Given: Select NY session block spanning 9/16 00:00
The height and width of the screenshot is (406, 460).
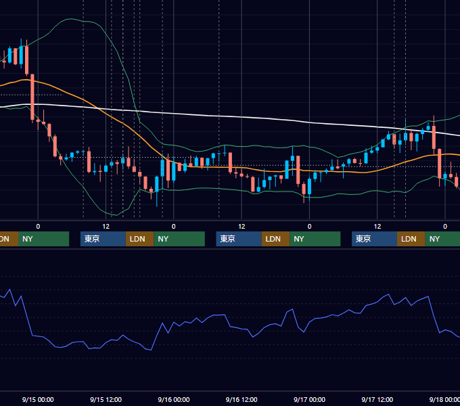Looking at the screenshot, I should [179, 239].
